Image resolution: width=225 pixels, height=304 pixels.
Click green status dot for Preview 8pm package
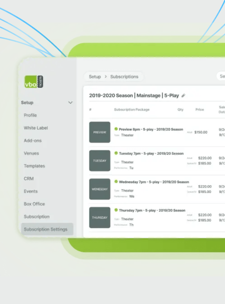(116, 129)
